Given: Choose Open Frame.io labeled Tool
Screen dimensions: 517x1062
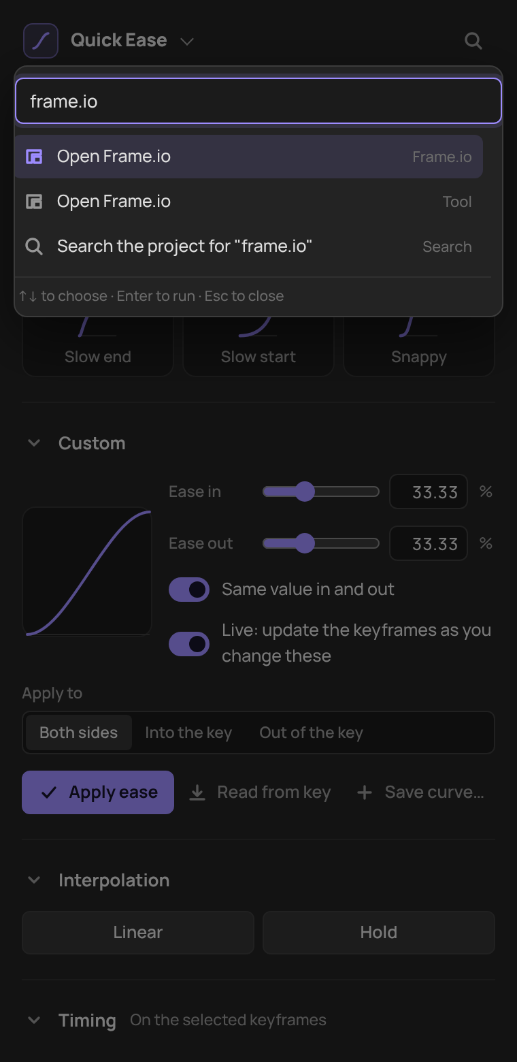Looking at the screenshot, I should coord(249,202).
